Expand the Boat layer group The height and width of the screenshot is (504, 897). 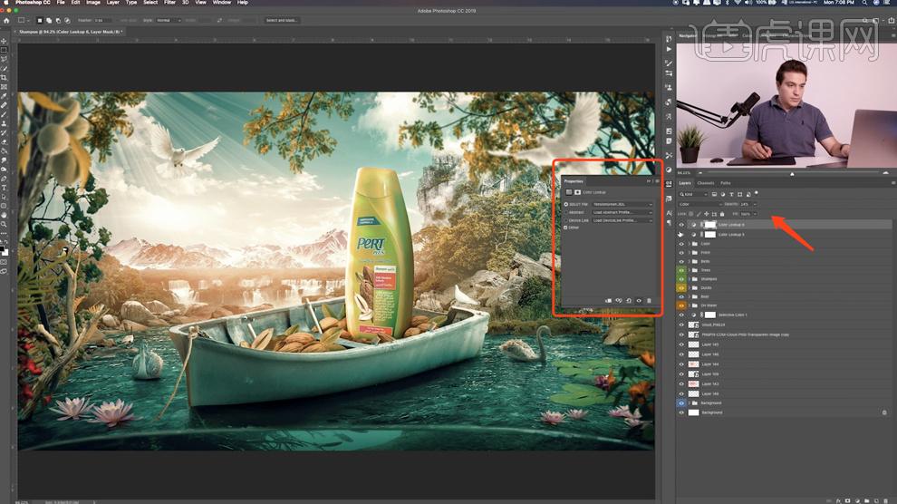(689, 296)
